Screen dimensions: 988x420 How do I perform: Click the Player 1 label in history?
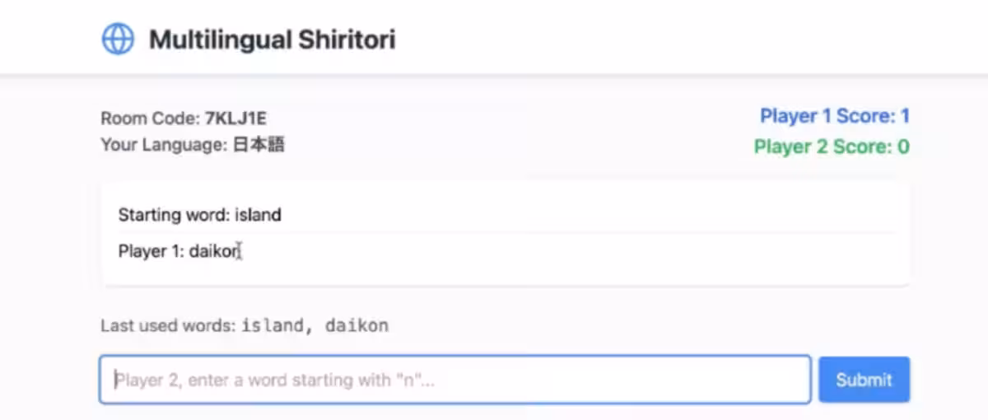[x=151, y=251]
